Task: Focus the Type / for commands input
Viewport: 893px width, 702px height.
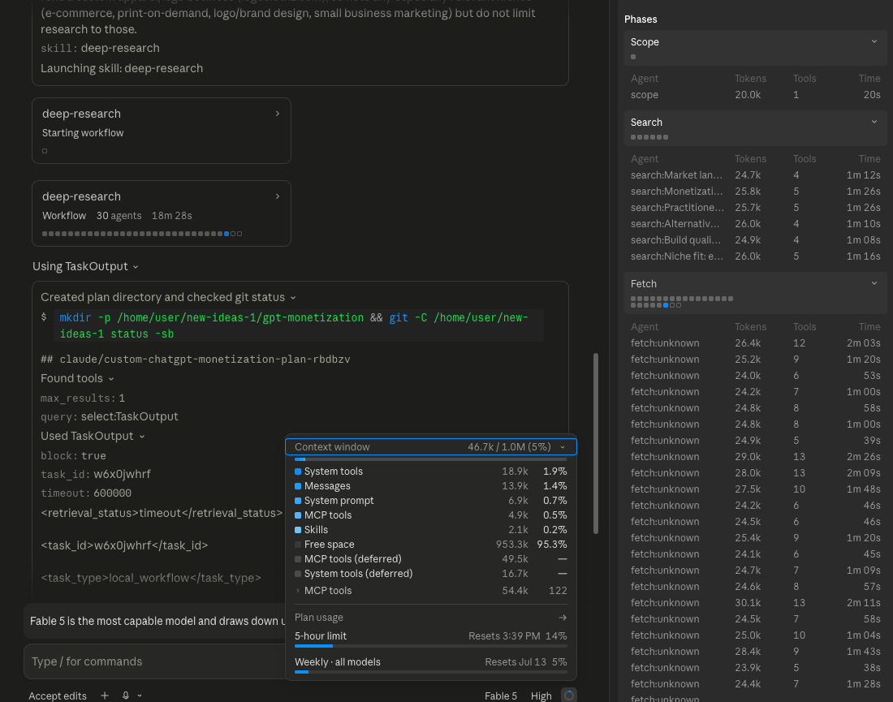Action: pyautogui.click(x=153, y=661)
